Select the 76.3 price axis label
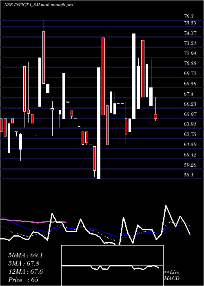 pos(188,16)
